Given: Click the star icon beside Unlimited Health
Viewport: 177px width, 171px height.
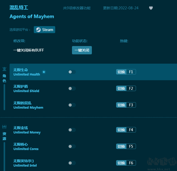Looking at the screenshot, I should (x=44, y=72).
